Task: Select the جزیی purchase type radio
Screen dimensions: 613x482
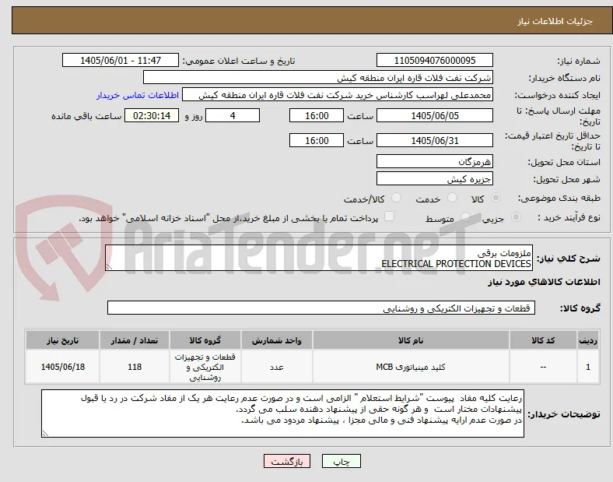Action: click(516, 217)
